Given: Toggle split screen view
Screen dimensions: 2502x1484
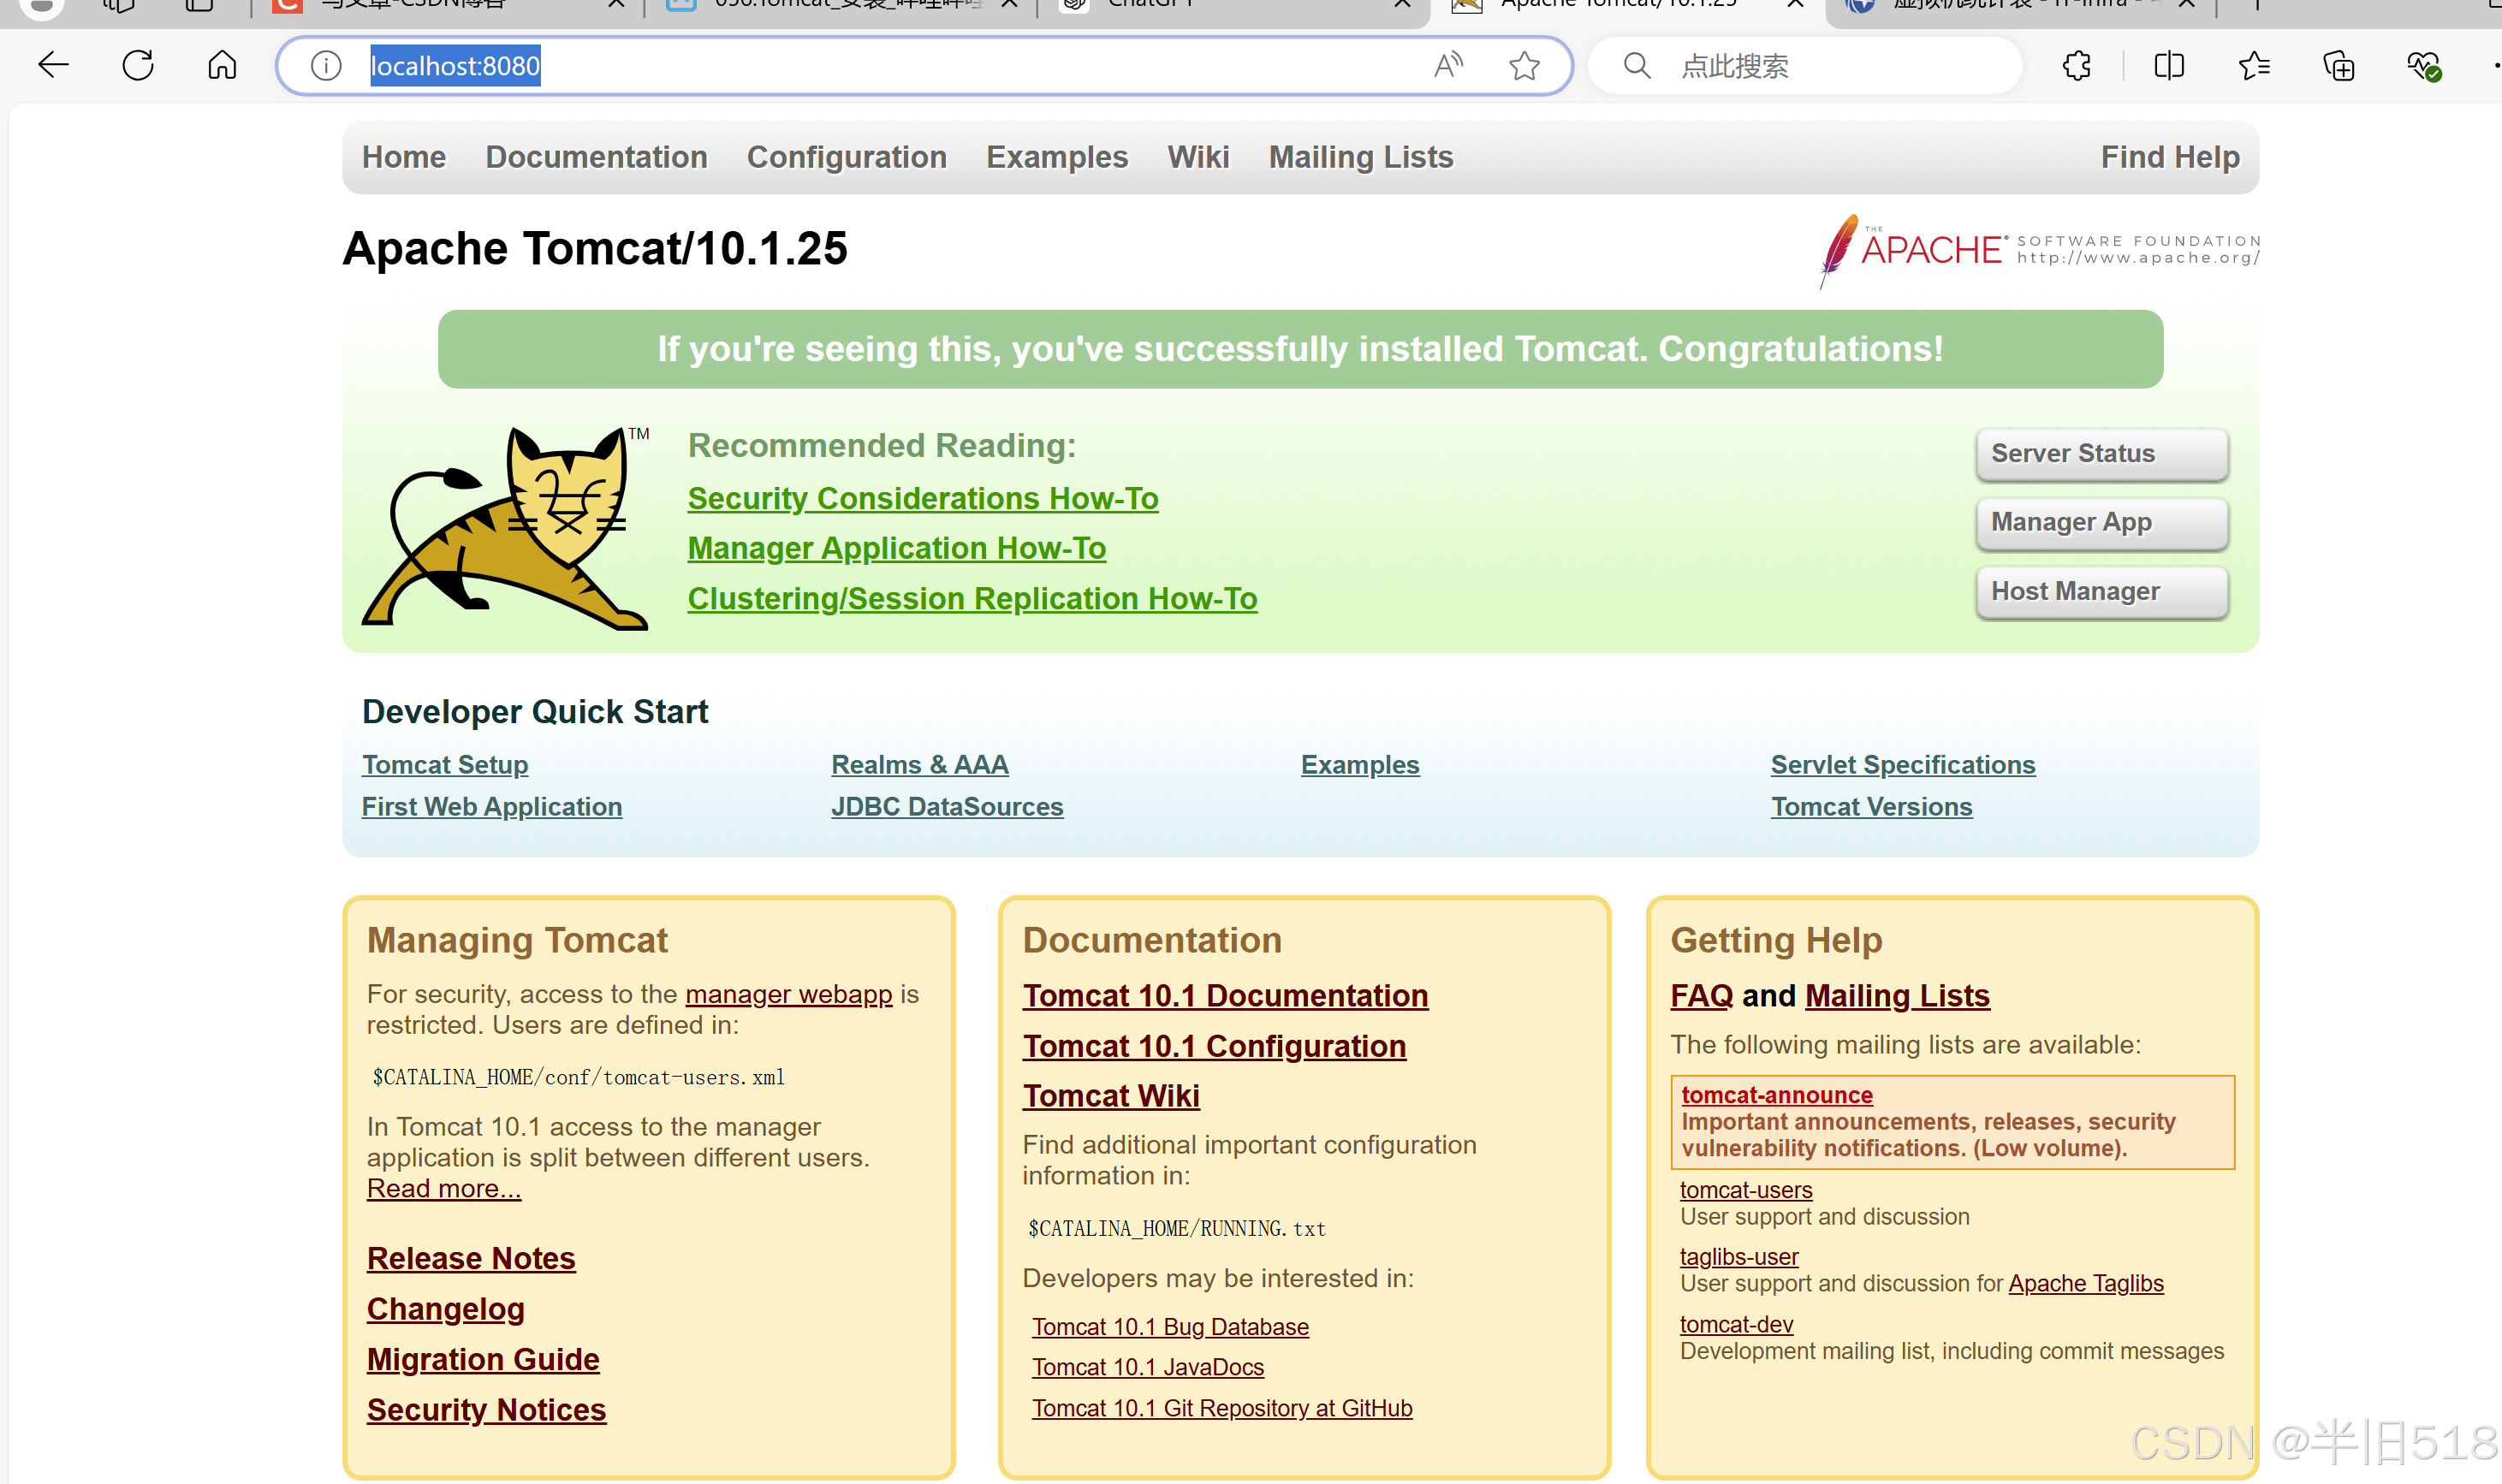Looking at the screenshot, I should pos(2169,66).
